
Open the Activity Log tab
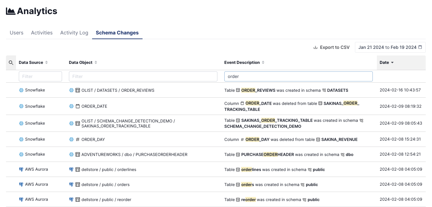pos(74,33)
